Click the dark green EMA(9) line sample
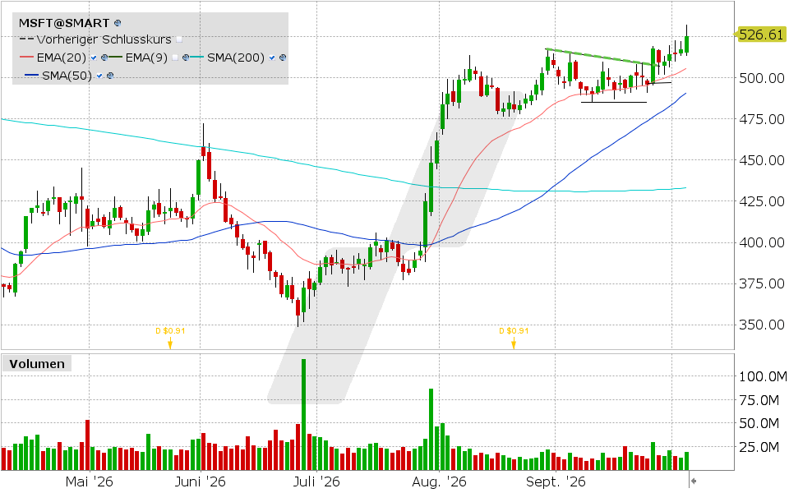 [115, 58]
